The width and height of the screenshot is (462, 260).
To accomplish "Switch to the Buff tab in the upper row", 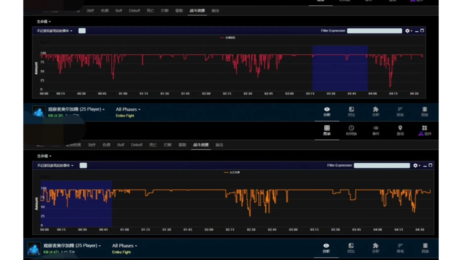I will point(119,11).
